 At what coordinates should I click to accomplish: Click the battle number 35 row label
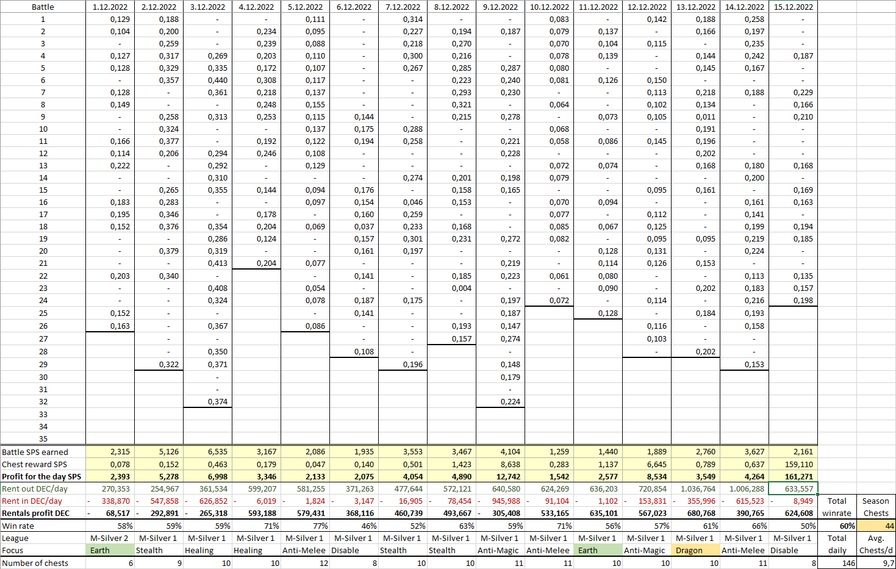pos(43,438)
